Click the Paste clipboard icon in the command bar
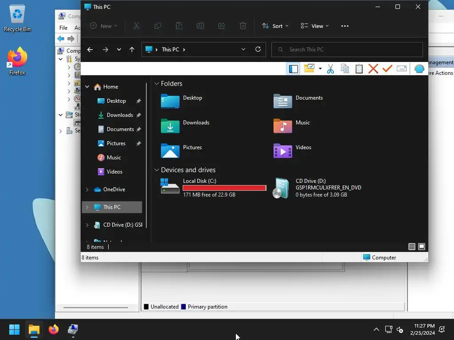Image resolution: width=454 pixels, height=340 pixels. click(x=179, y=26)
